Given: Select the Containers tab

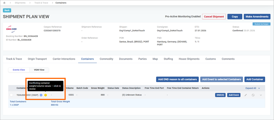Looking at the screenshot, I should pyautogui.click(x=87, y=59).
